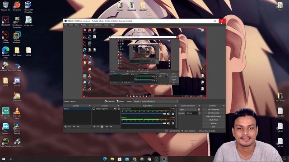Screen dimensions: 289x162
Task: Pop out the Sources dock
Action: click(x=118, y=106)
